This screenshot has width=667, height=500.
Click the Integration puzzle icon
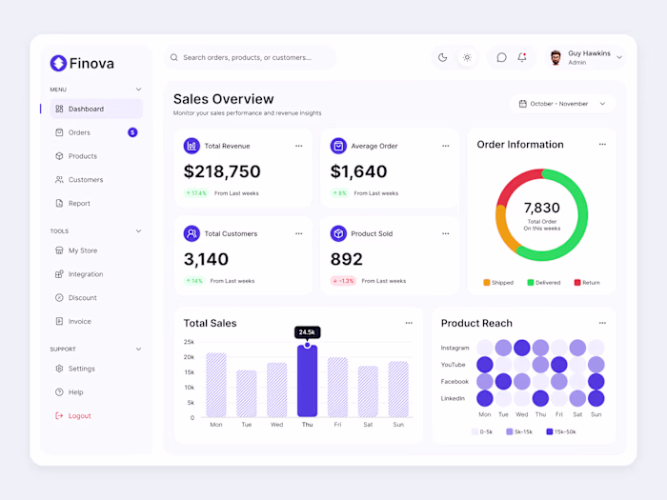pyautogui.click(x=59, y=274)
